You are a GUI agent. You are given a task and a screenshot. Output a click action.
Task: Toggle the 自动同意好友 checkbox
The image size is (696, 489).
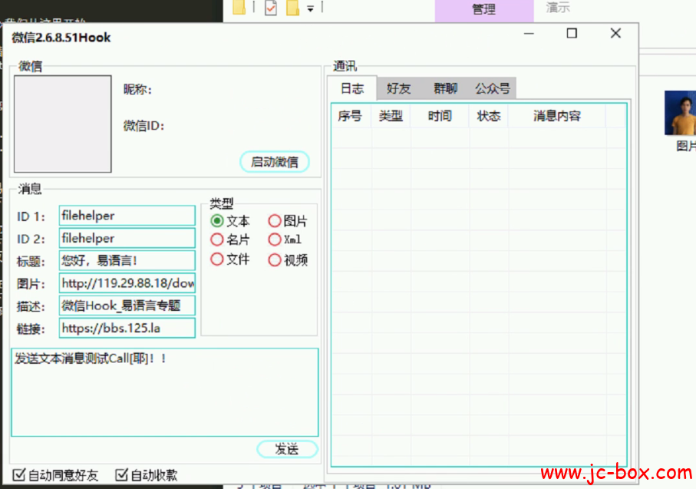(x=55, y=475)
